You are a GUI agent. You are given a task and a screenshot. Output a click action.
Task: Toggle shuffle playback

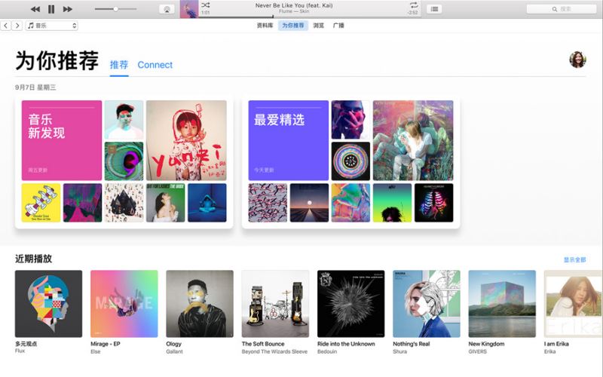(x=206, y=5)
